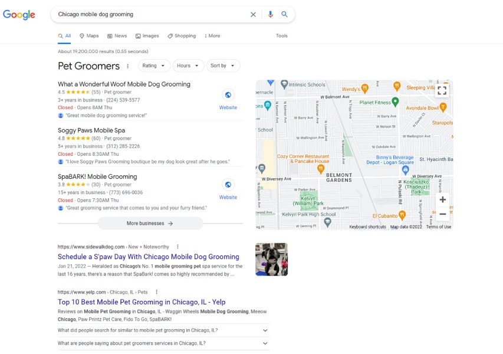Click inside the search query field

151,14
